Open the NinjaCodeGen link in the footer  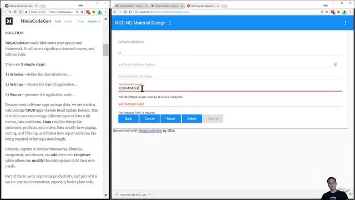click(150, 131)
